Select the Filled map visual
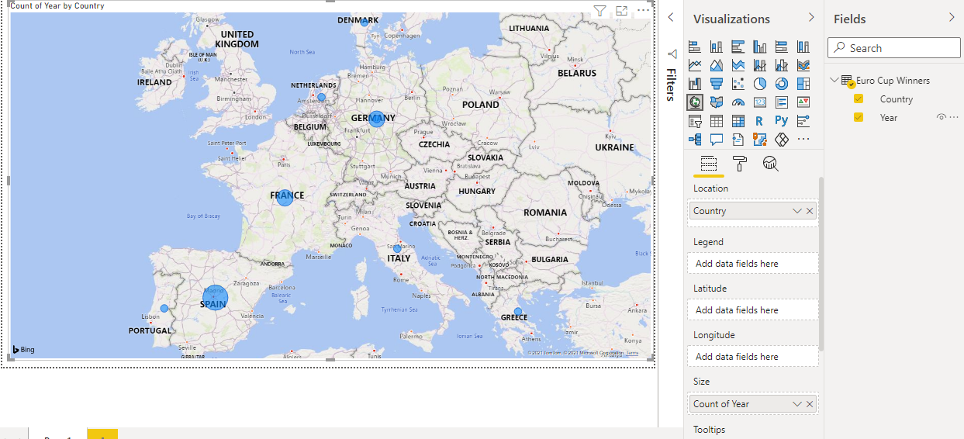 (717, 102)
